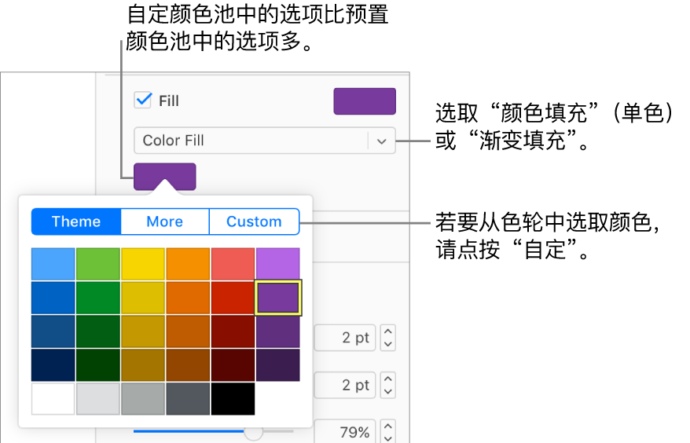The height and width of the screenshot is (443, 690).
Task: Click the purple color well below Color Fill
Action: 164,177
